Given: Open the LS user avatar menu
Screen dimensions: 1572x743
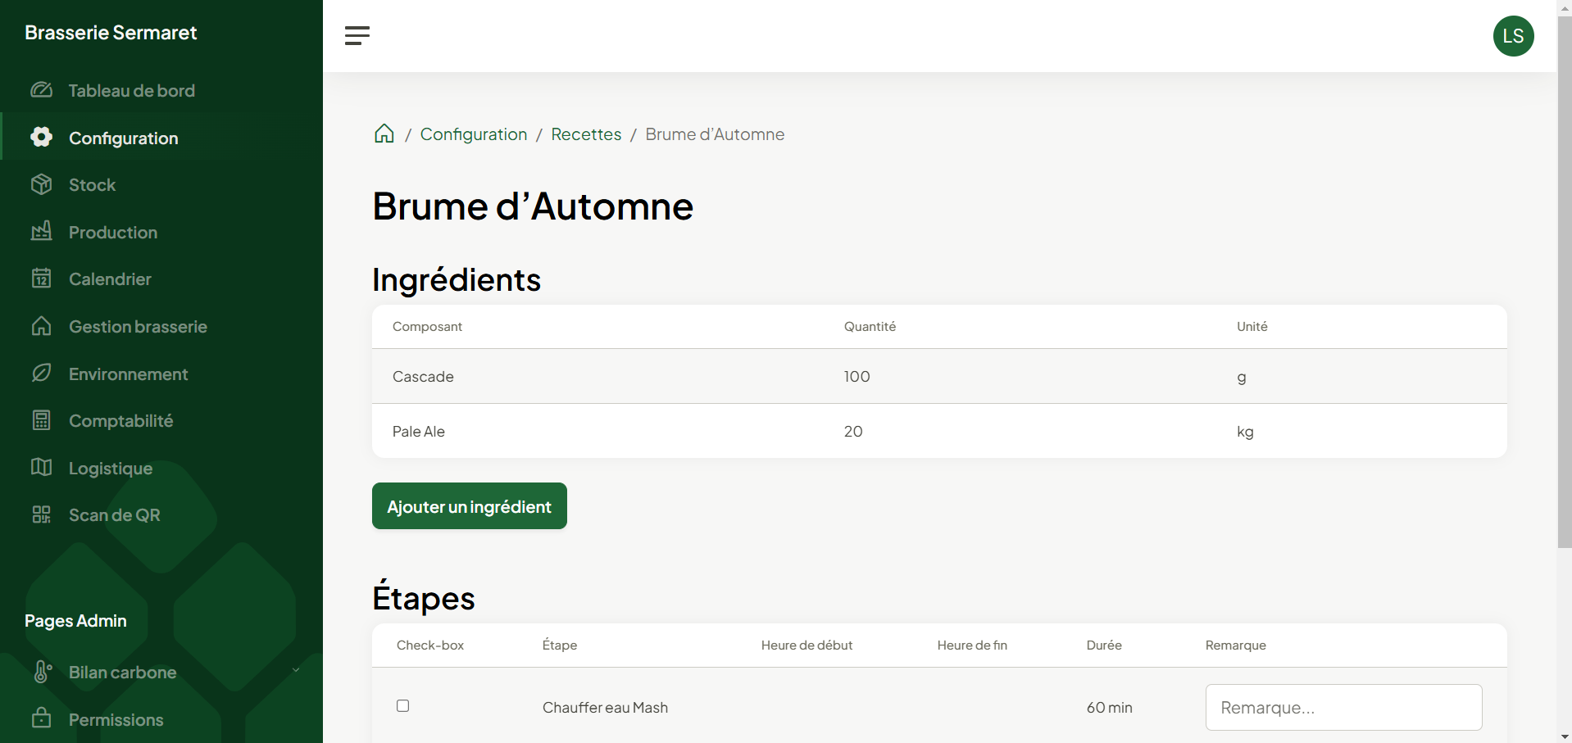Looking at the screenshot, I should pyautogui.click(x=1512, y=36).
